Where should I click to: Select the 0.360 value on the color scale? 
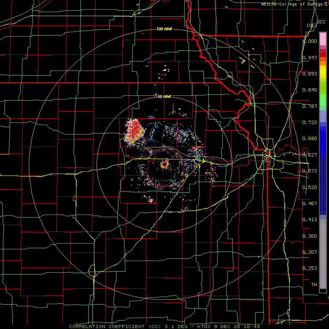pyautogui.click(x=310, y=236)
